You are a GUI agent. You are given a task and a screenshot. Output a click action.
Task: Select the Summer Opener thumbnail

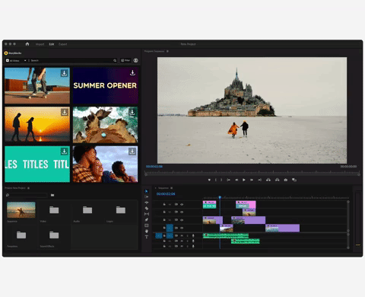point(105,85)
